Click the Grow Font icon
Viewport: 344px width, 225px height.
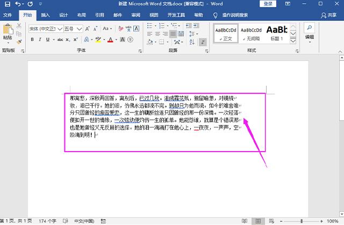point(87,28)
